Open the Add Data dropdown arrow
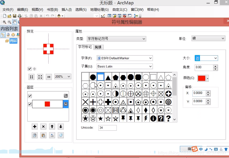 [62, 16]
